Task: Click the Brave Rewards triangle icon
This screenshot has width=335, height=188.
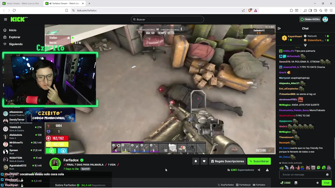Action: [x=255, y=10]
